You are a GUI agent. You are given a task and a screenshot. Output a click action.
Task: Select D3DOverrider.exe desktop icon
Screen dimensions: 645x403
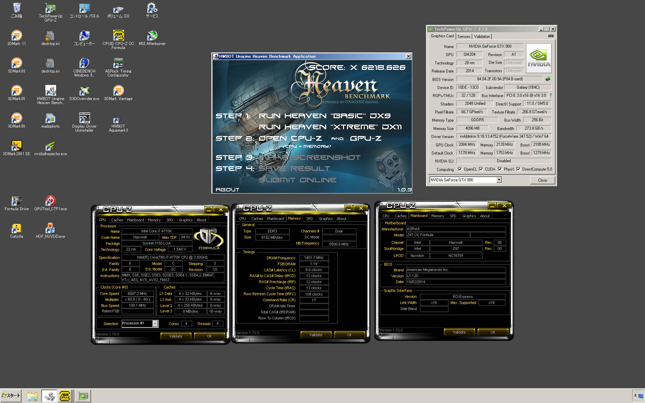click(x=84, y=93)
